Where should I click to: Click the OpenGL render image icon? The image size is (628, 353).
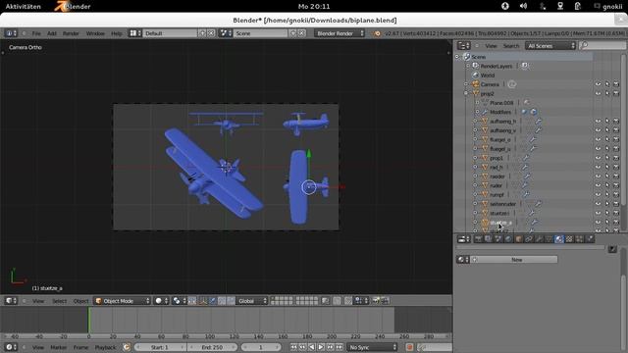[376, 301]
